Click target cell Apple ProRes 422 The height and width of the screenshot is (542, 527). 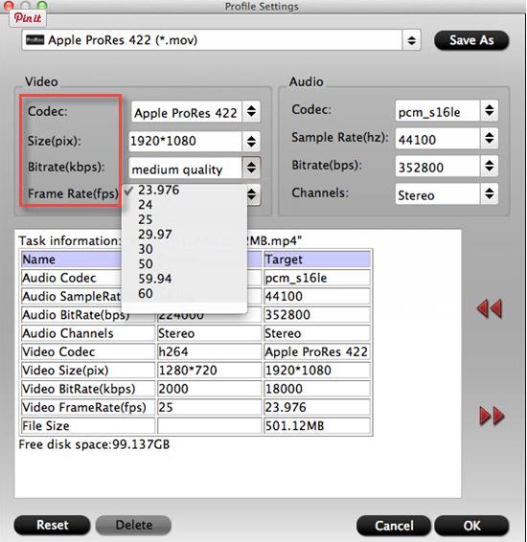point(317,351)
